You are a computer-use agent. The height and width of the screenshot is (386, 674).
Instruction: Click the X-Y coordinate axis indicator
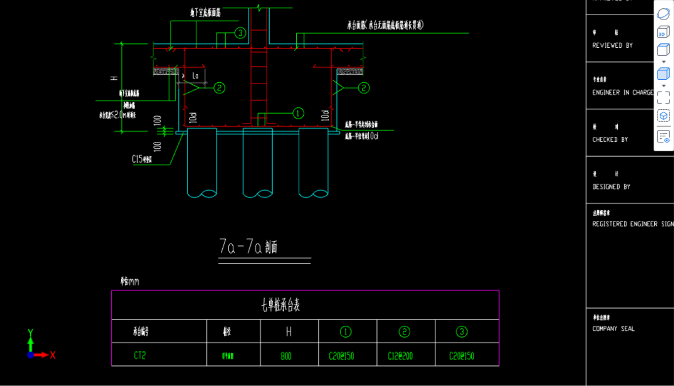(40, 344)
